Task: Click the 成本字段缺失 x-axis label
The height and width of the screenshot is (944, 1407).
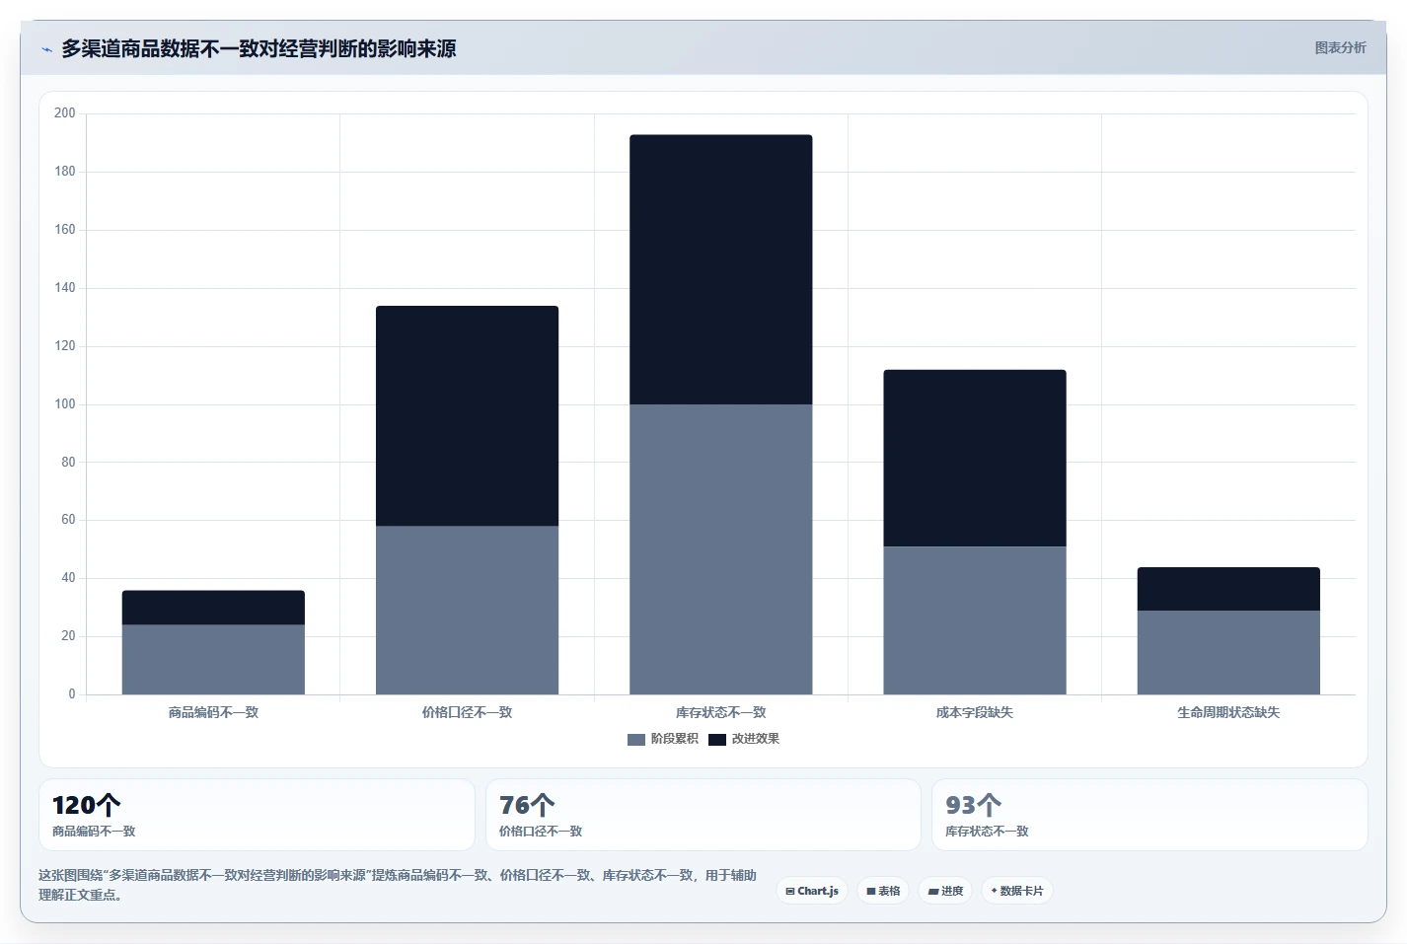Action: click(x=975, y=712)
